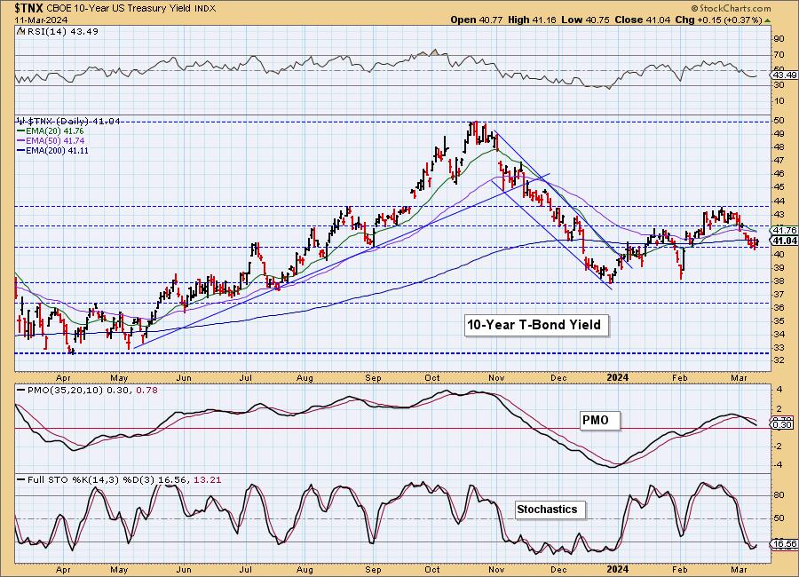Click the 43.49 tag on the RSI axis

coord(784,75)
